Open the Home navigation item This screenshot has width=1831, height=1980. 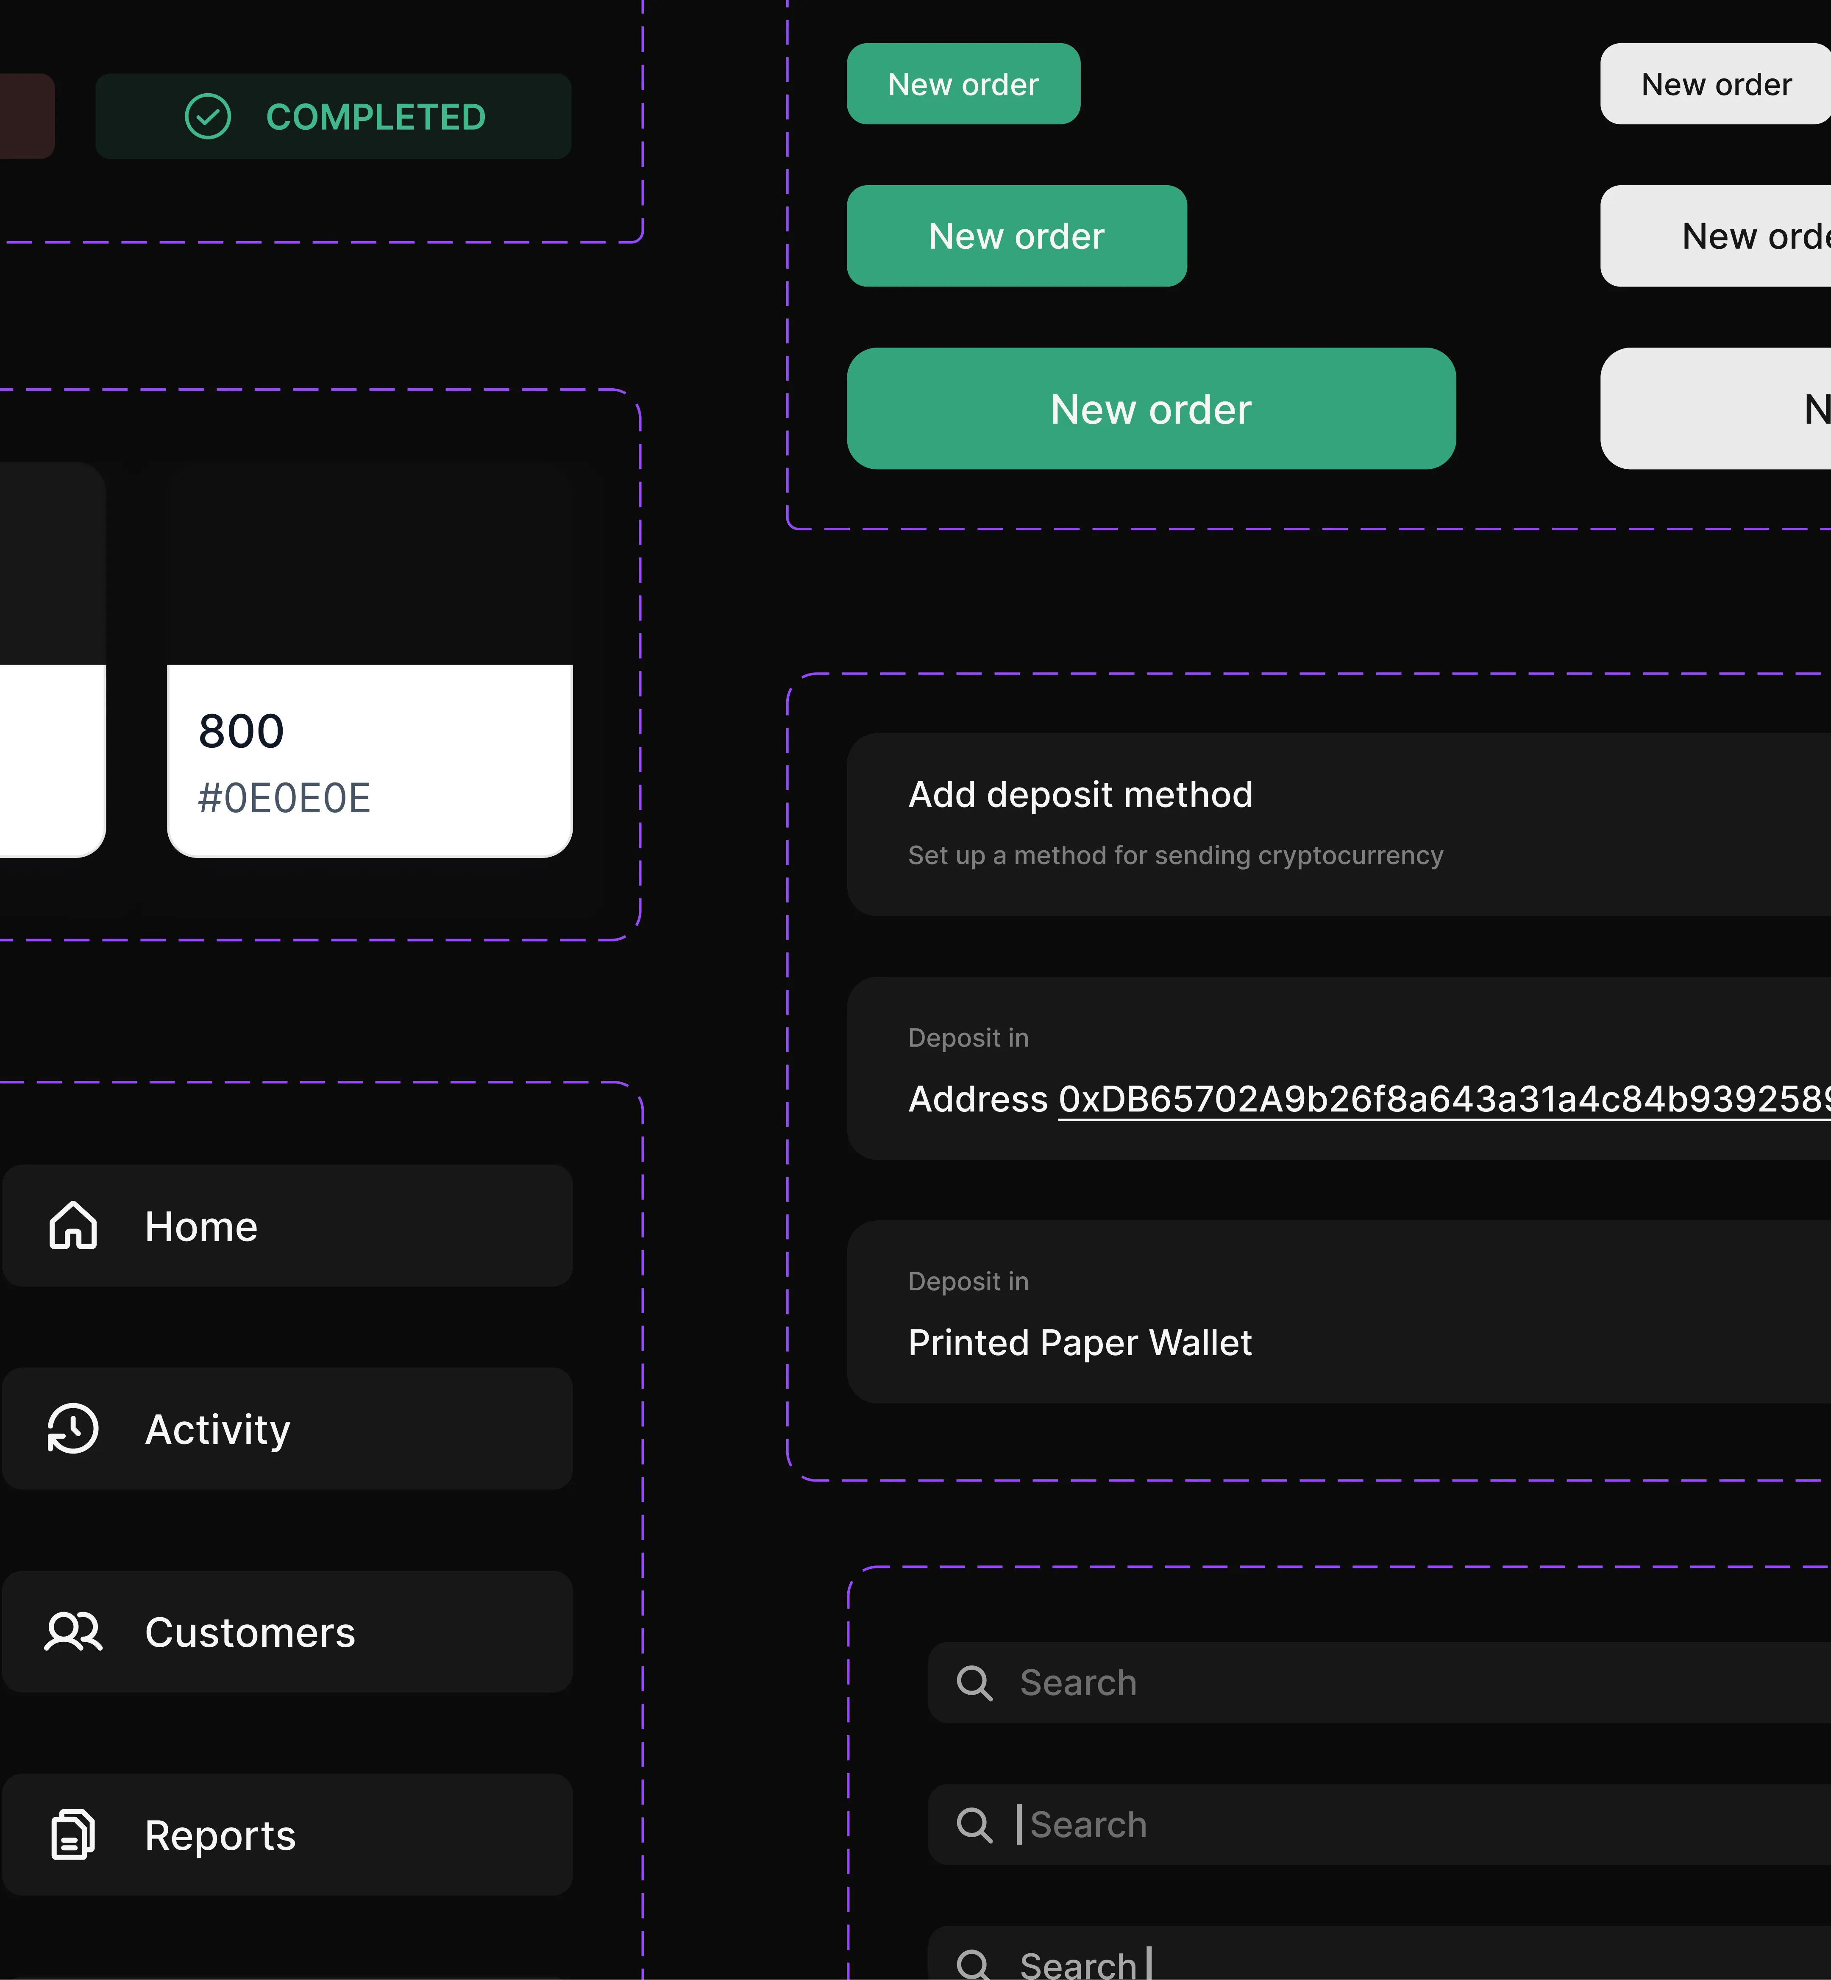point(287,1226)
